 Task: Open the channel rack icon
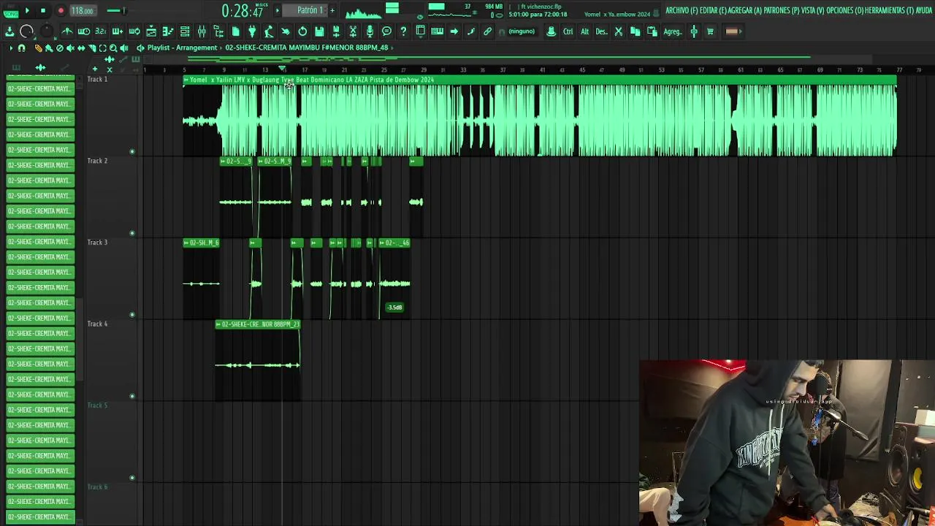[185, 31]
